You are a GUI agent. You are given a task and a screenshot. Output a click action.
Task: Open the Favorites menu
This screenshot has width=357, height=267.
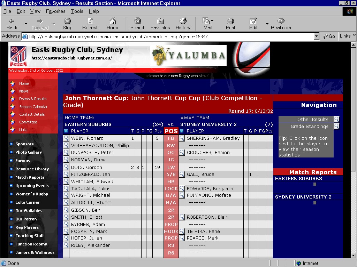coord(55,11)
